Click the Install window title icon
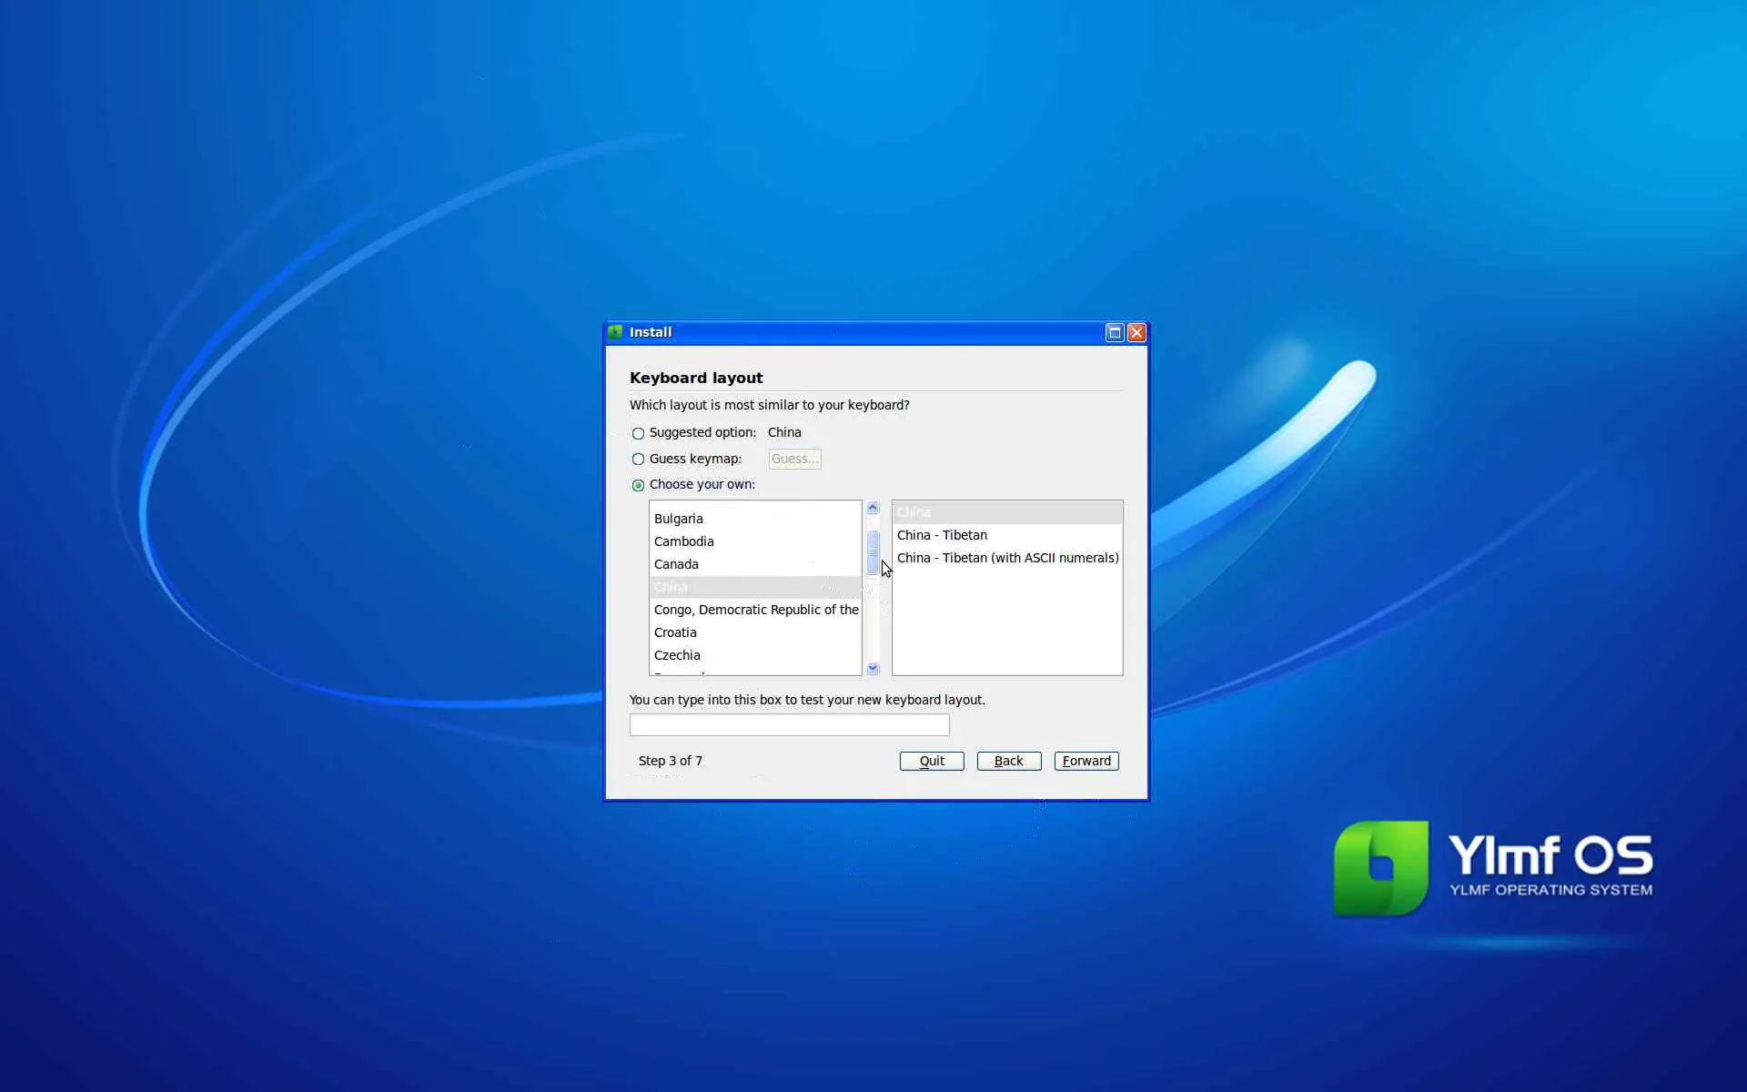The width and height of the screenshot is (1747, 1092). point(616,332)
